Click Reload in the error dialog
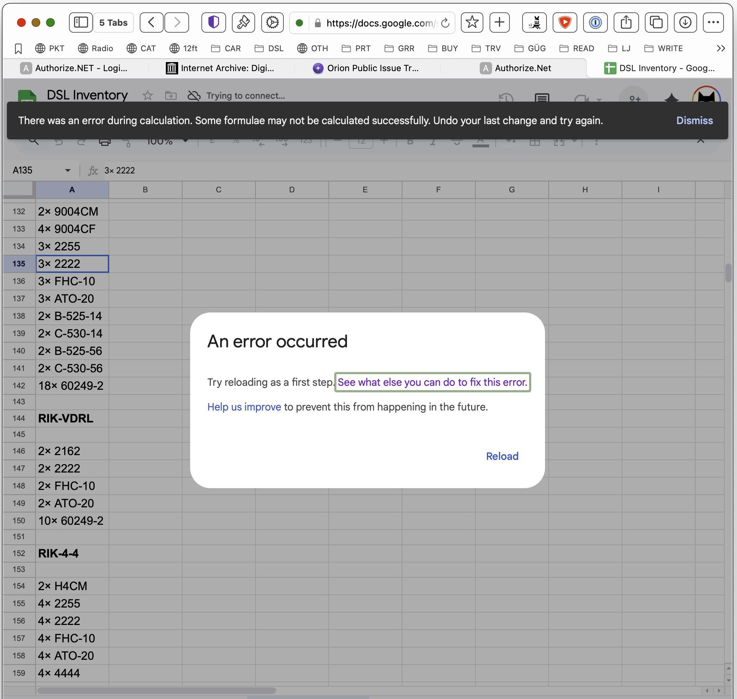This screenshot has width=737, height=699. 501,456
